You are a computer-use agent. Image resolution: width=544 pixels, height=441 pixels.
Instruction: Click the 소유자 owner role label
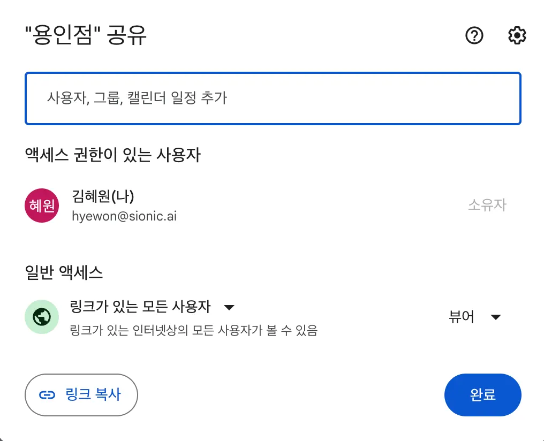487,206
